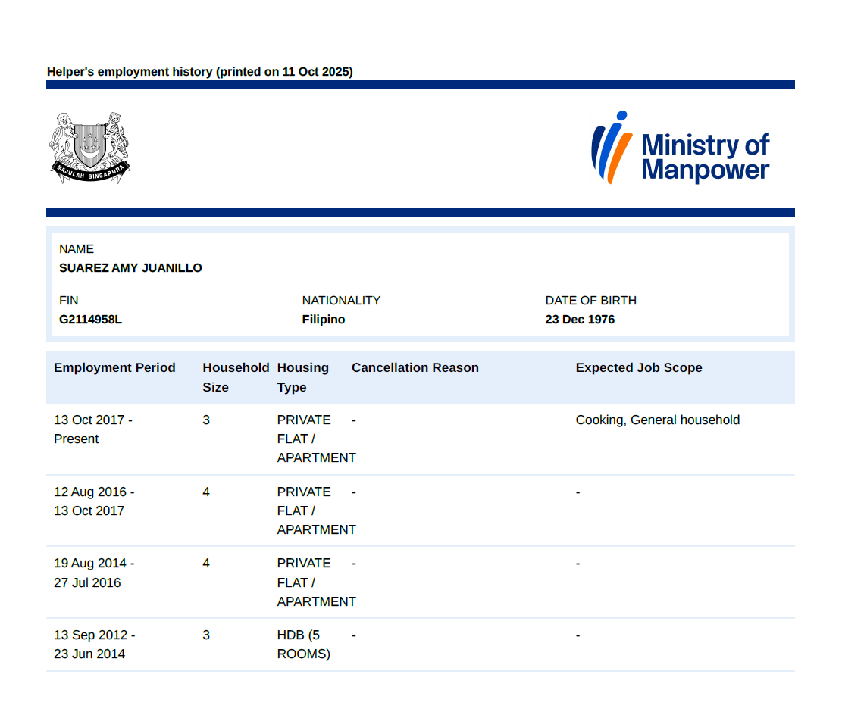Image resolution: width=842 pixels, height=712 pixels.
Task: Click the Expected Job Scope column header
Action: tap(639, 367)
